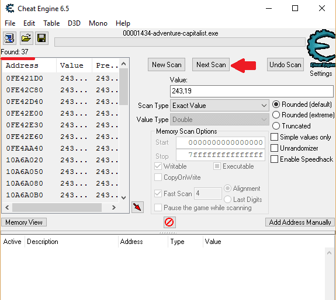
Task: Click results list right scroll arrow
Action: [114, 207]
